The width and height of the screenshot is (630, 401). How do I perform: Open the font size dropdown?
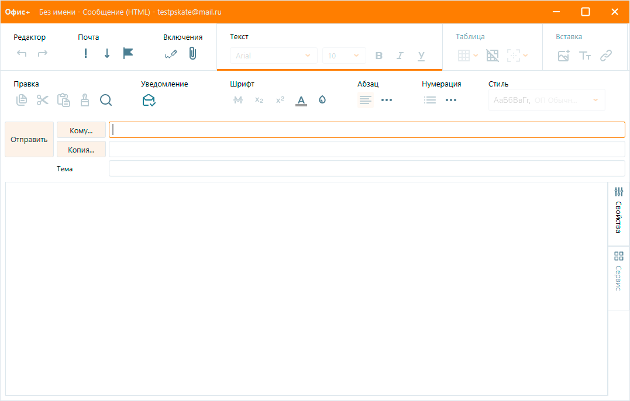[344, 56]
